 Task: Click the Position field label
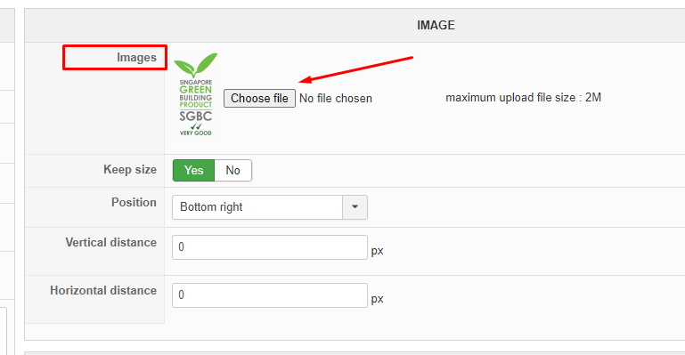tap(134, 202)
